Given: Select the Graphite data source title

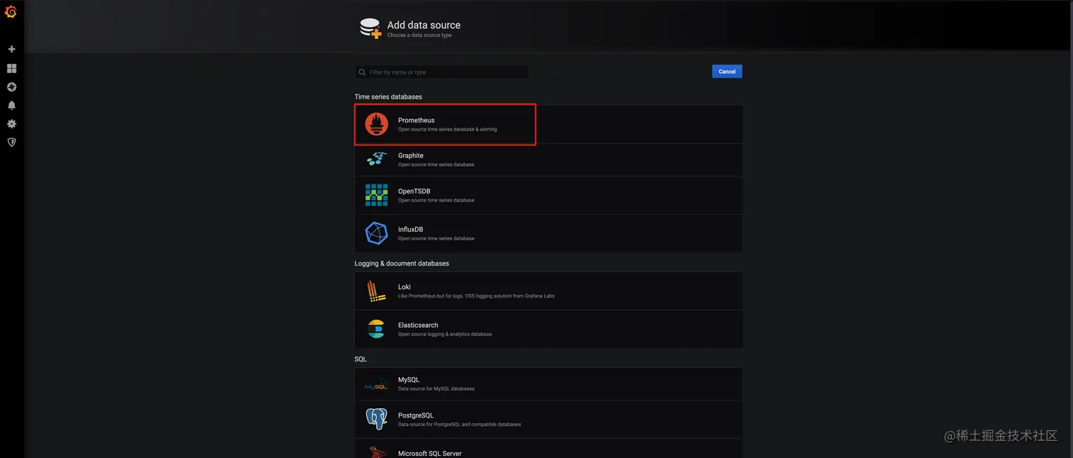Looking at the screenshot, I should tap(411, 156).
